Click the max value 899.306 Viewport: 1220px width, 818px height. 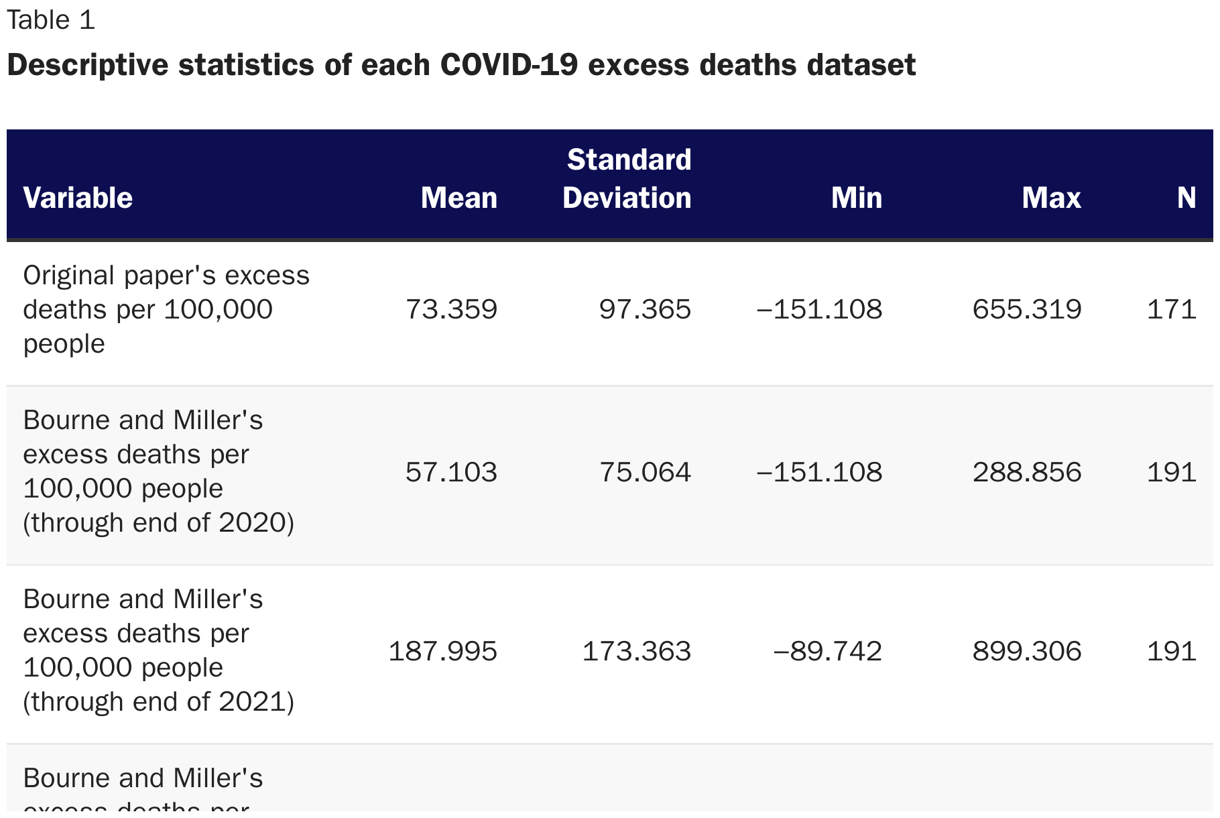1027,651
